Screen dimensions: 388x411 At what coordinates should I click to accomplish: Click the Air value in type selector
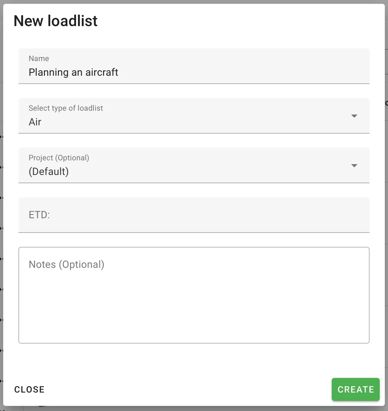click(35, 122)
